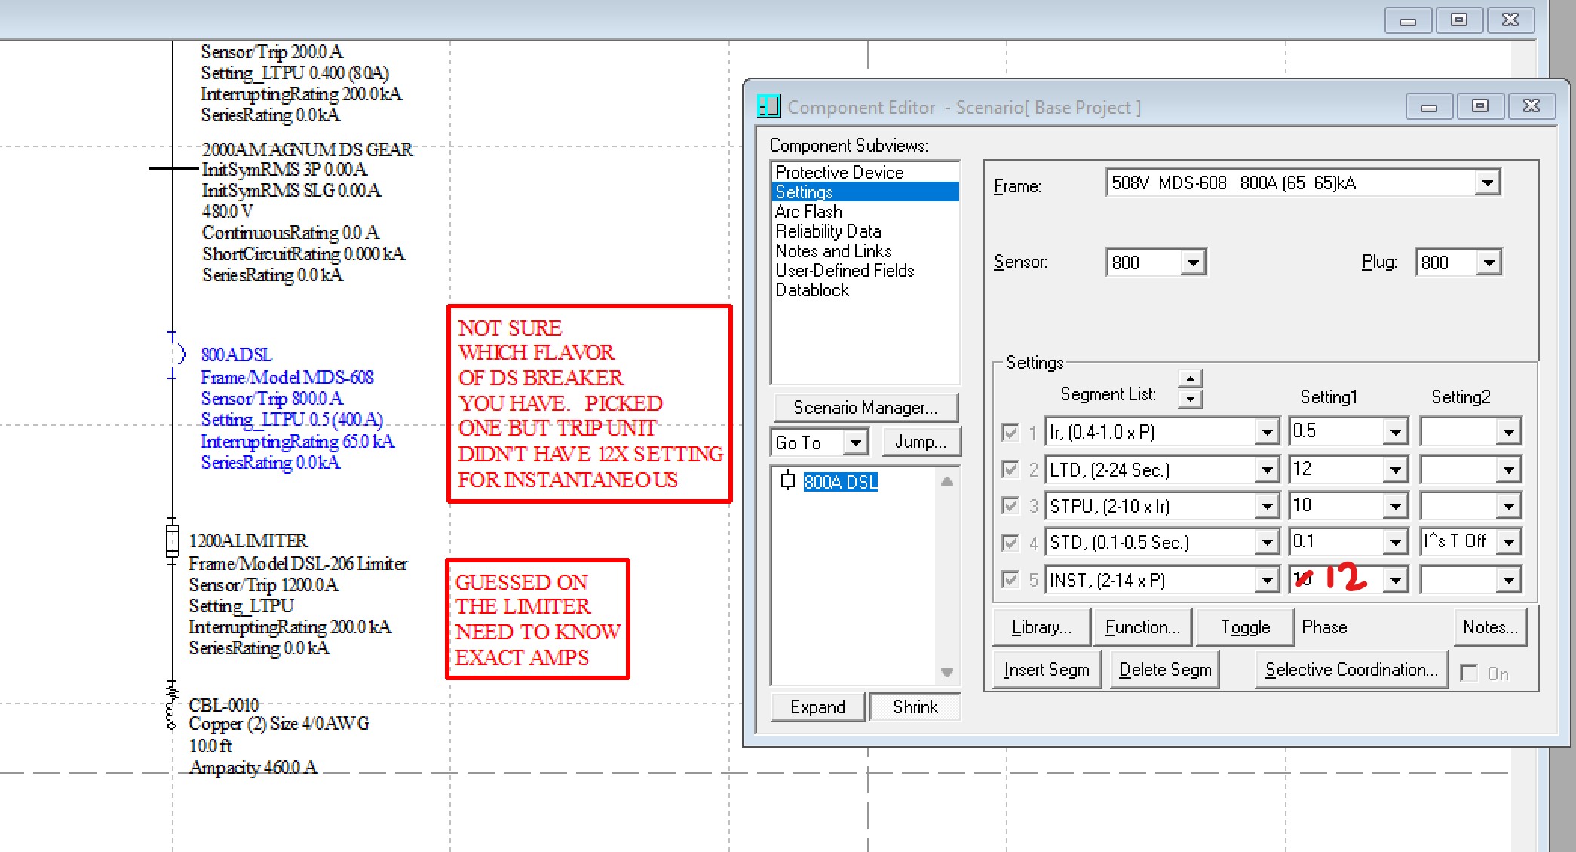Click Segment List up arrow
Viewport: 1576px width, 852px height.
[x=1190, y=378]
